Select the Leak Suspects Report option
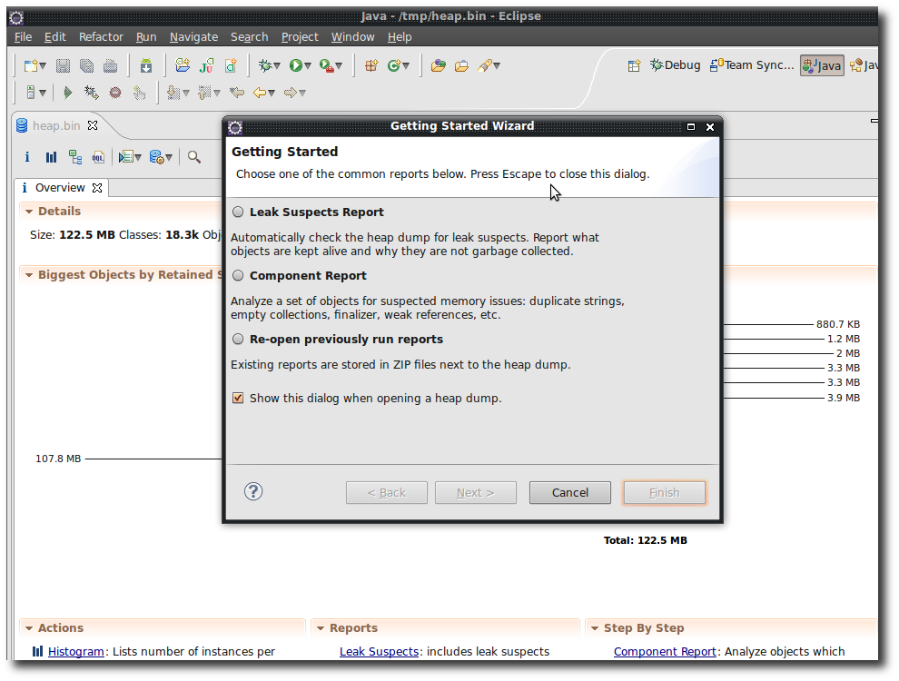The width and height of the screenshot is (899, 681). pyautogui.click(x=239, y=212)
